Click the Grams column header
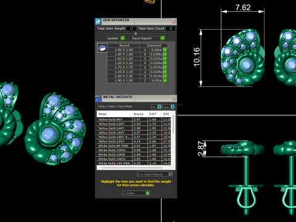Screen dimensions: 296x222 pyautogui.click(x=139, y=114)
